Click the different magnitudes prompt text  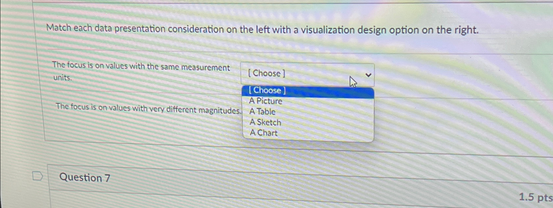pyautogui.click(x=147, y=109)
